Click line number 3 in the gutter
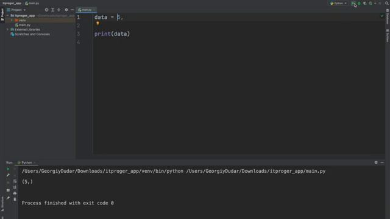This screenshot has width=390, height=219. (x=79, y=34)
